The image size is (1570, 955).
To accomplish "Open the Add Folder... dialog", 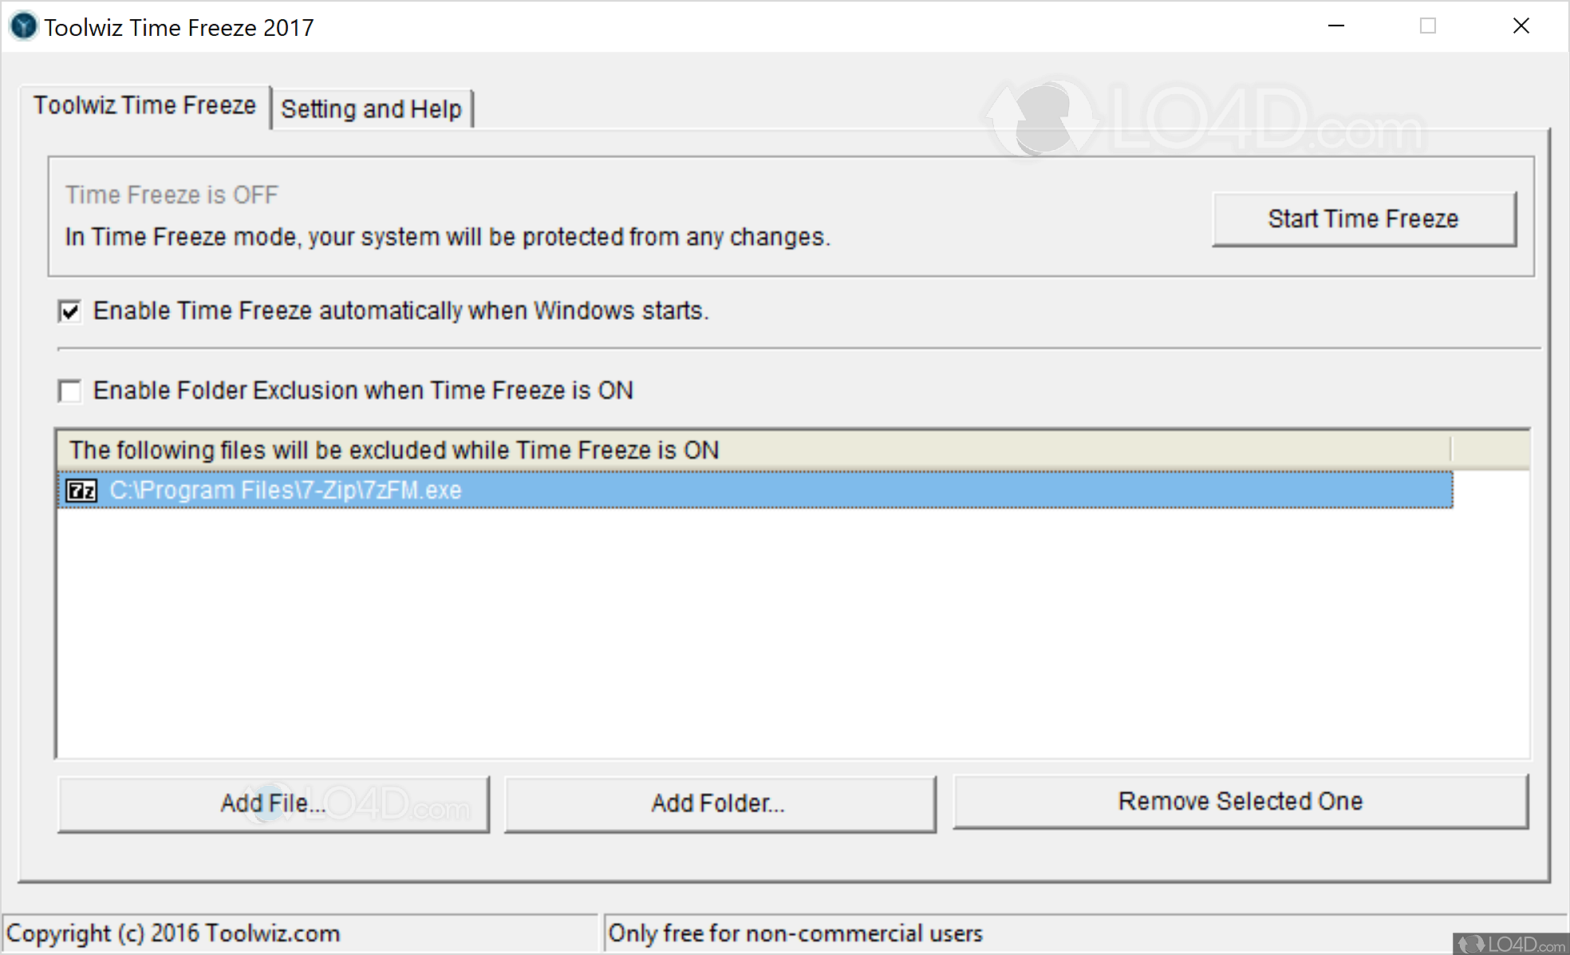I will [x=719, y=803].
